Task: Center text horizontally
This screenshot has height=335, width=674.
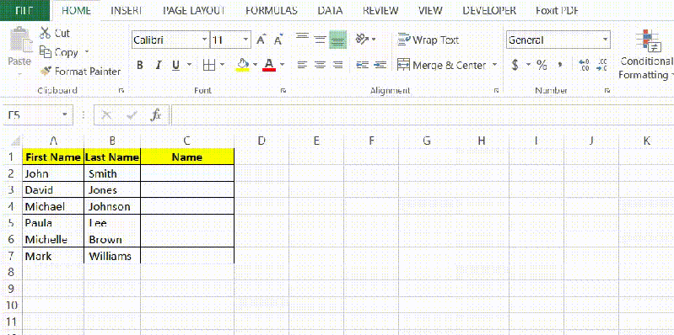Action: [321, 65]
